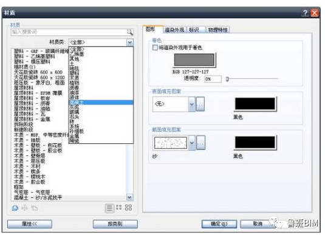Select 木质 - 地板 material
Image resolution: width=325 pixels, height=235 pixels.
(x=27, y=140)
